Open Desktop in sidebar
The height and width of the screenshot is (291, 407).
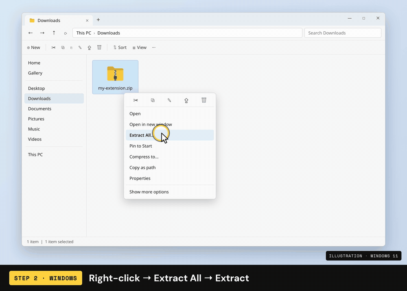pyautogui.click(x=54, y=88)
